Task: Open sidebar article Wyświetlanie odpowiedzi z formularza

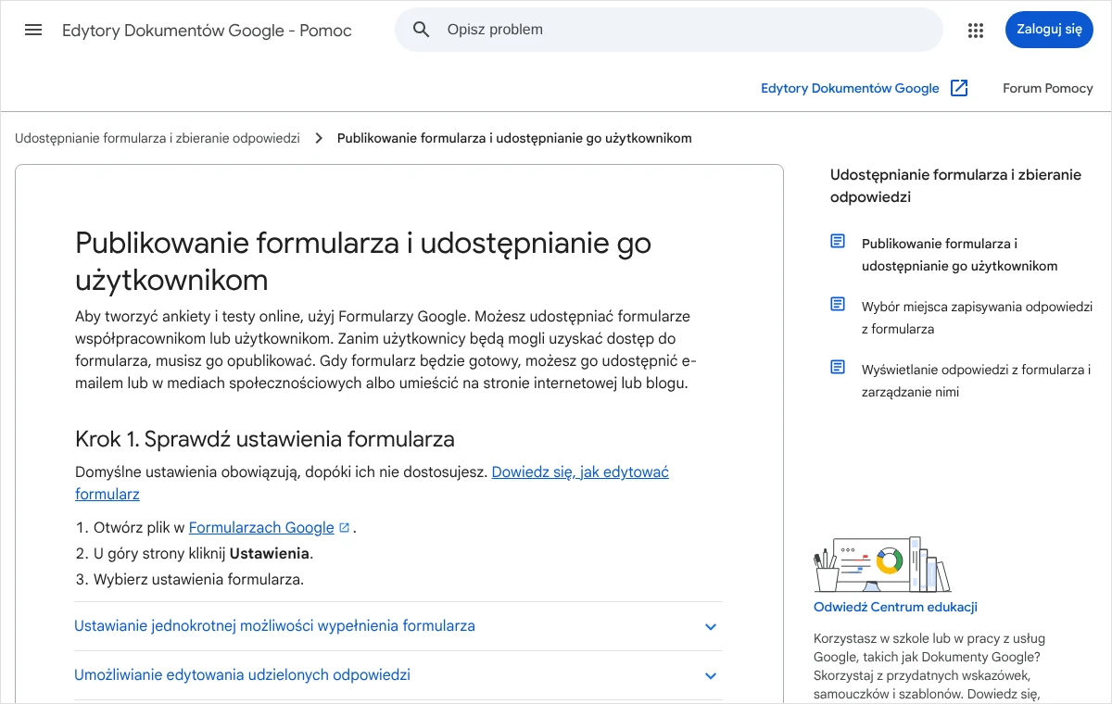Action: 976,381
